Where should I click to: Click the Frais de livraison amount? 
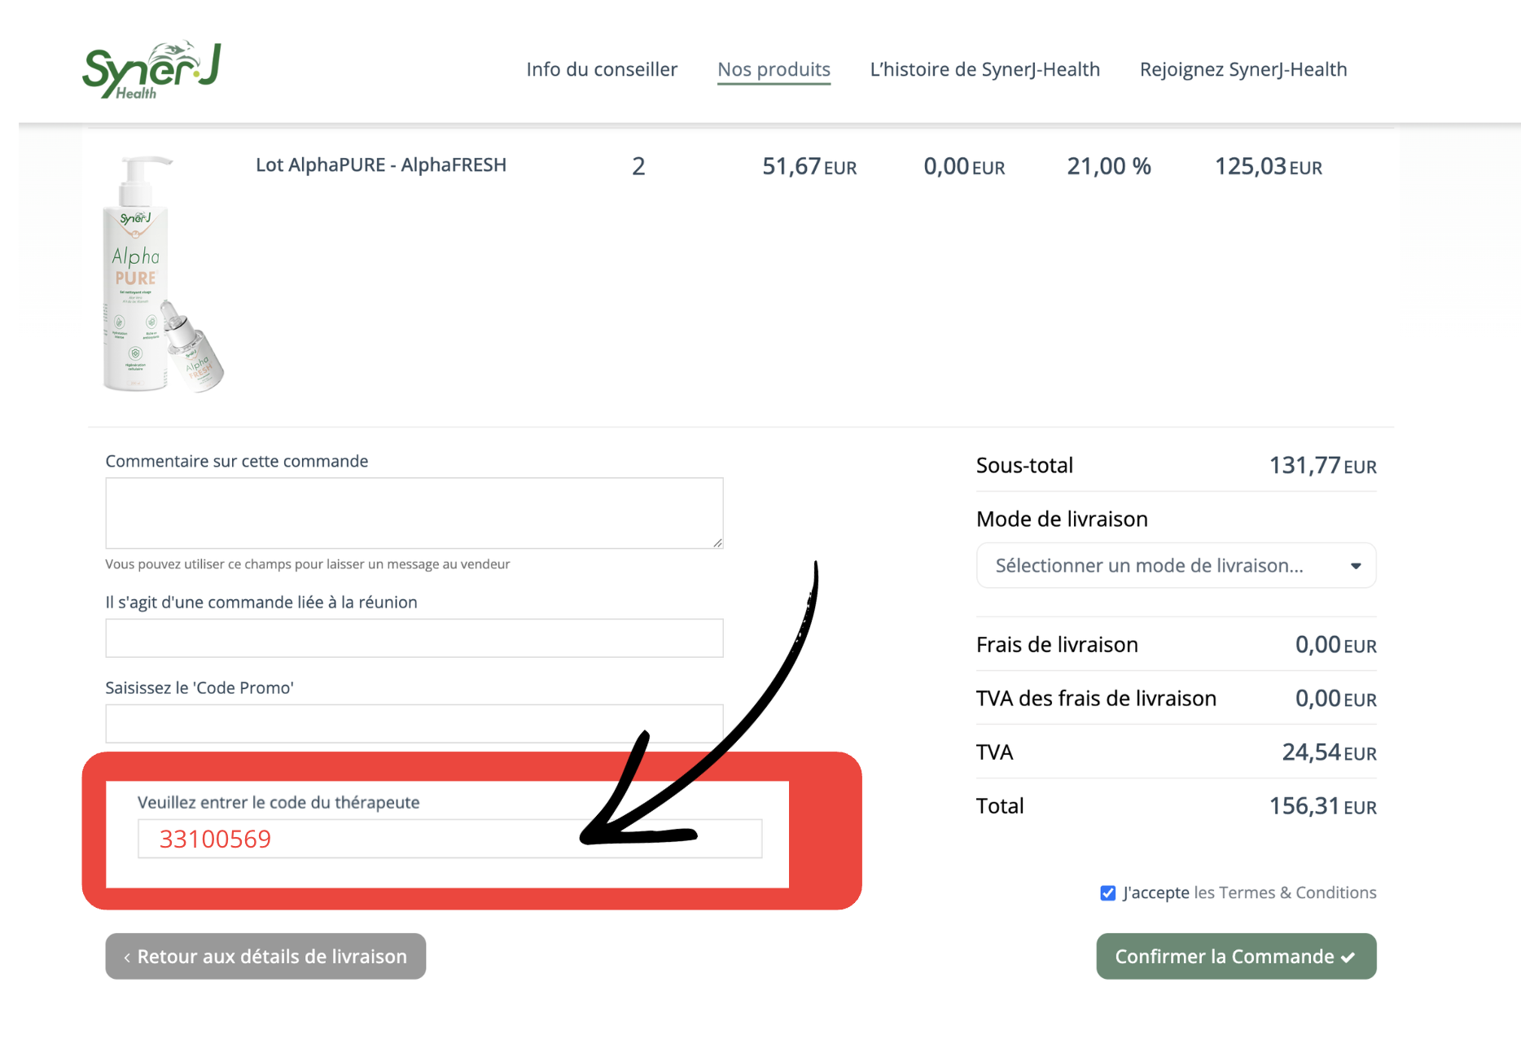click(x=1335, y=645)
